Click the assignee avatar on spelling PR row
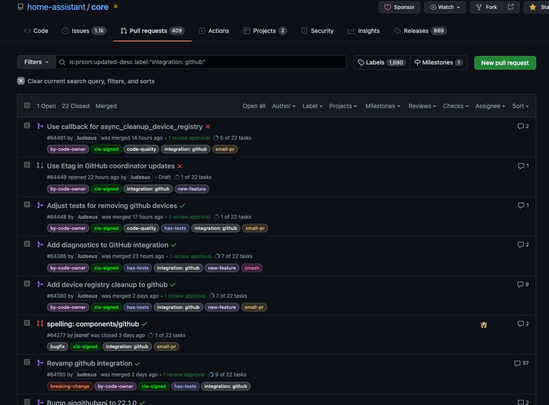Viewport: 549px width, 405px height. tap(484, 325)
